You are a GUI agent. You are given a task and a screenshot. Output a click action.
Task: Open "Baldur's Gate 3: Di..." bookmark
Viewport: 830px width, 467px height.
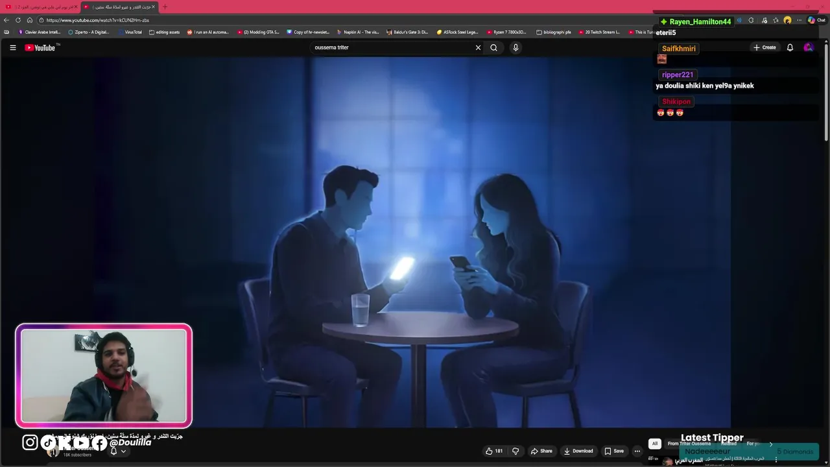(407, 32)
